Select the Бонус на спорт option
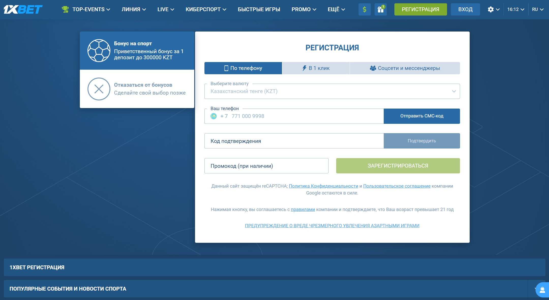549x300 pixels. coord(137,51)
